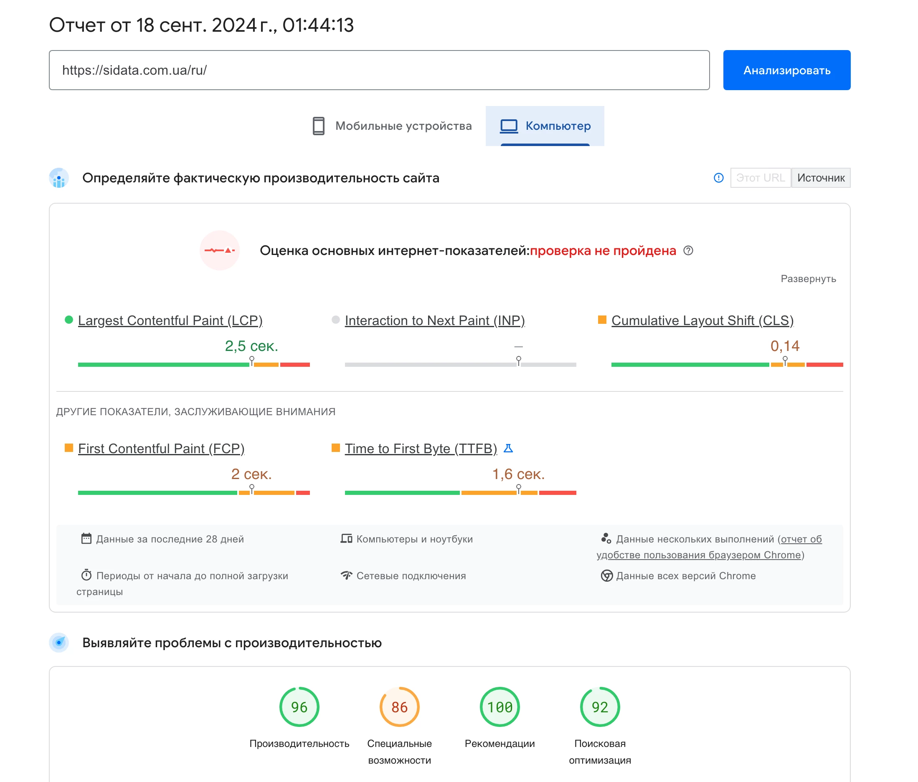Open the Interaction to Next Paint (INP) link
The image size is (918, 782).
[435, 320]
